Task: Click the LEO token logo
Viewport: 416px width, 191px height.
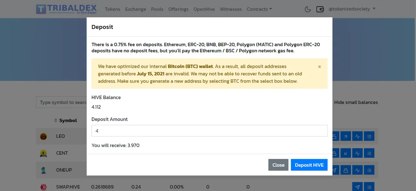Action: (43, 137)
